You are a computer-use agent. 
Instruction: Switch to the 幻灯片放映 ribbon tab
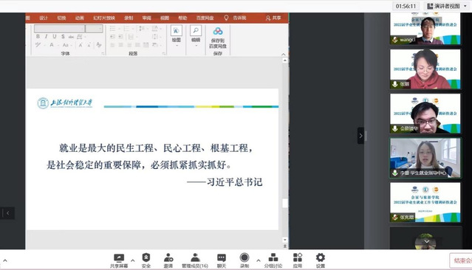coord(104,18)
